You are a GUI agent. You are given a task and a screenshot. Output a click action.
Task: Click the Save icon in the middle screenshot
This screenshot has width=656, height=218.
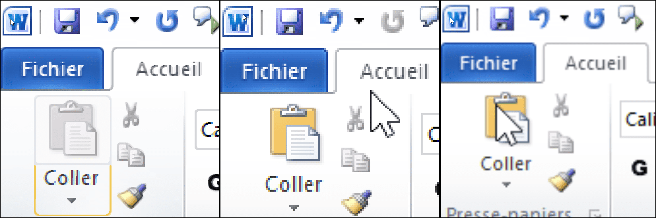289,21
